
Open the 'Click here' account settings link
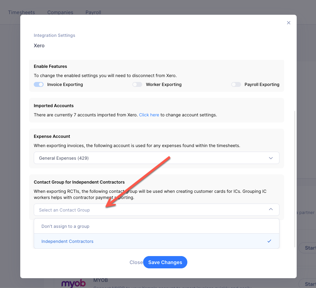click(149, 115)
